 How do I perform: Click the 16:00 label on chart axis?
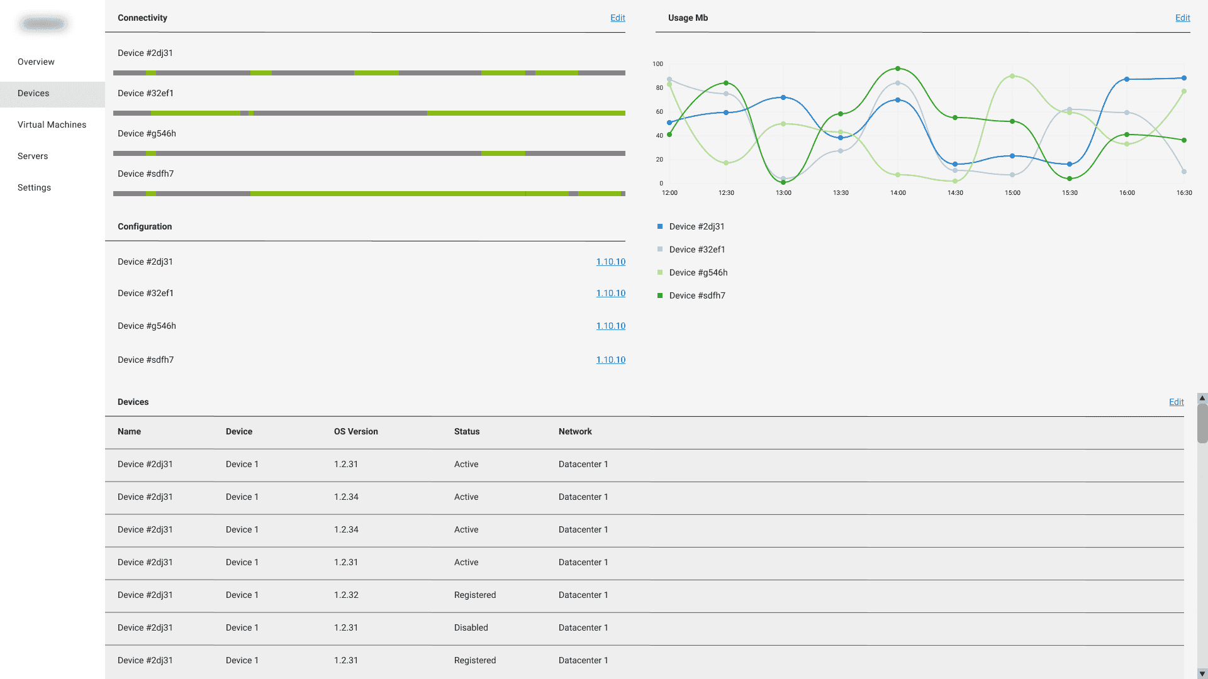point(1127,193)
